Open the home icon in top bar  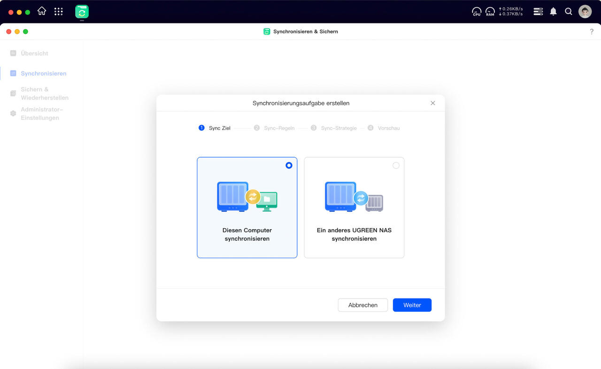(x=42, y=11)
